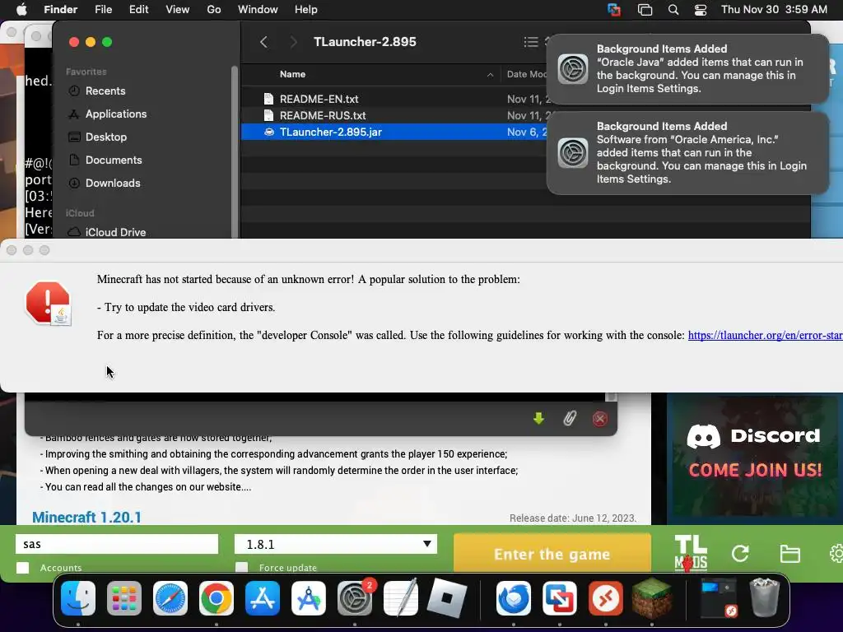Open the 1.8.1 version dropdown
The width and height of the screenshot is (843, 632).
click(x=336, y=544)
